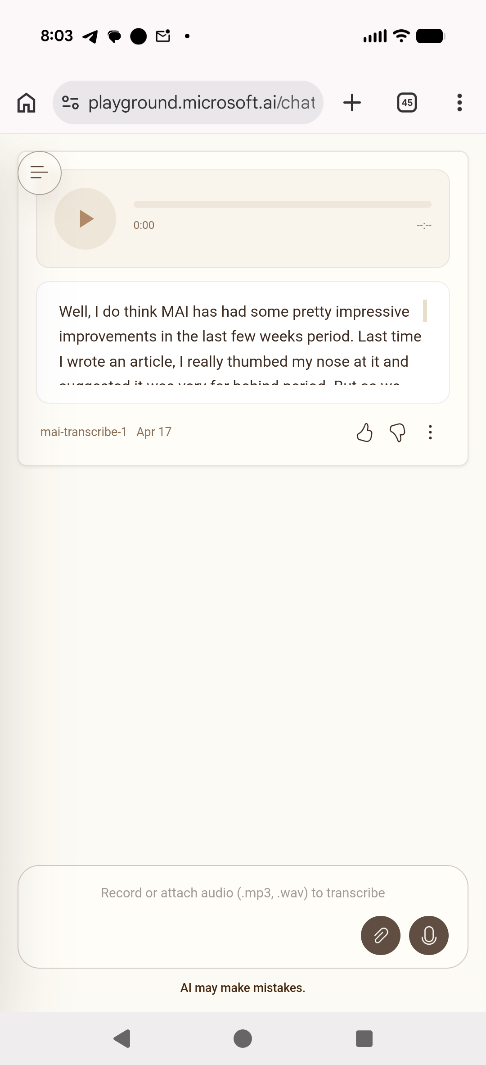Show the 45 open tabs
486x1065 pixels.
(x=407, y=103)
